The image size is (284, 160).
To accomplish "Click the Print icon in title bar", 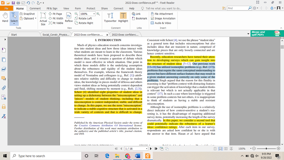I will point(18,3).
